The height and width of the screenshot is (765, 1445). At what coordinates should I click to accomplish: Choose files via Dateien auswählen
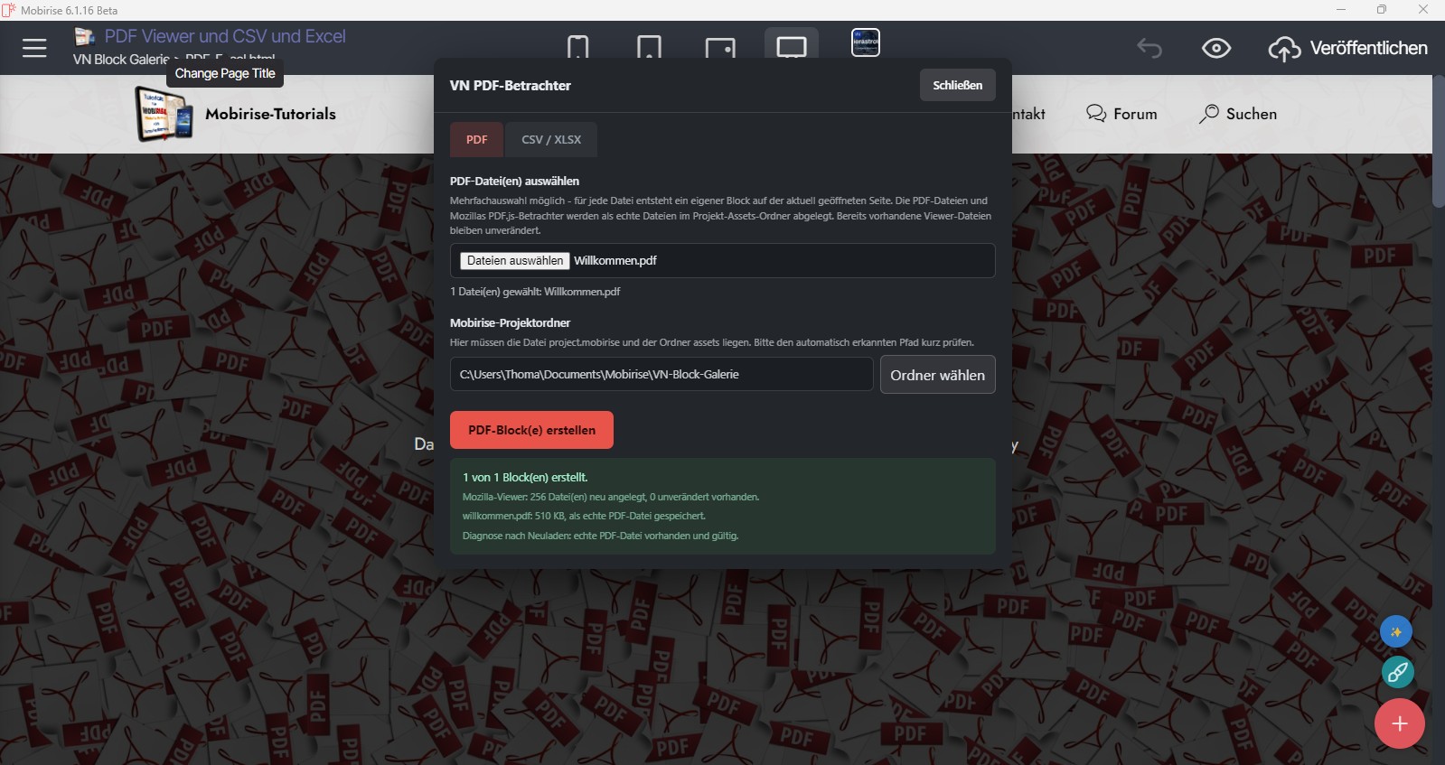point(515,260)
